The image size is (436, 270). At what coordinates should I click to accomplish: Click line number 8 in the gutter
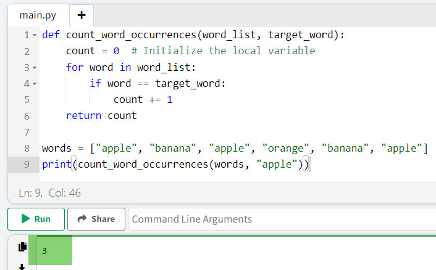(x=27, y=149)
